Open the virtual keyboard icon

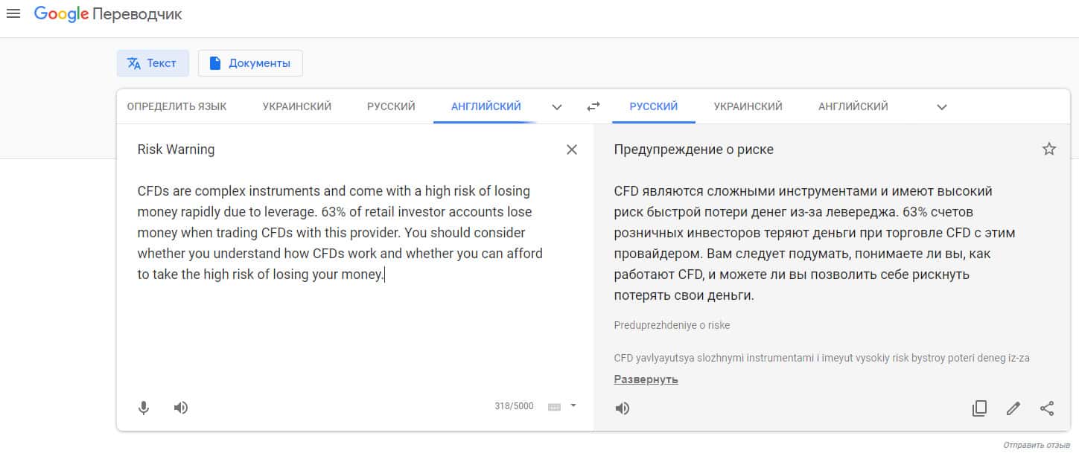554,407
